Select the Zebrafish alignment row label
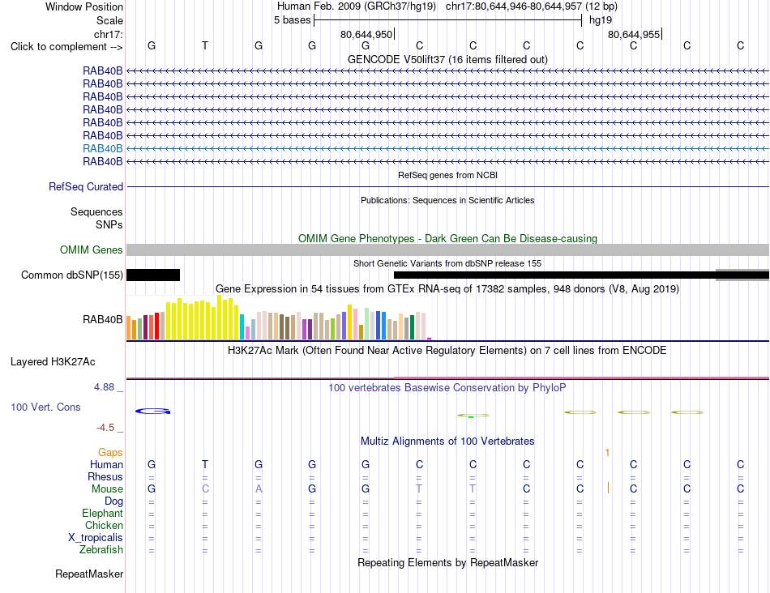Image resolution: width=770 pixels, height=593 pixels. coord(101,550)
